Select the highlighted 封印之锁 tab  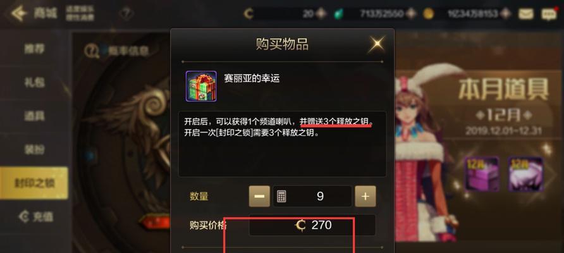point(34,183)
